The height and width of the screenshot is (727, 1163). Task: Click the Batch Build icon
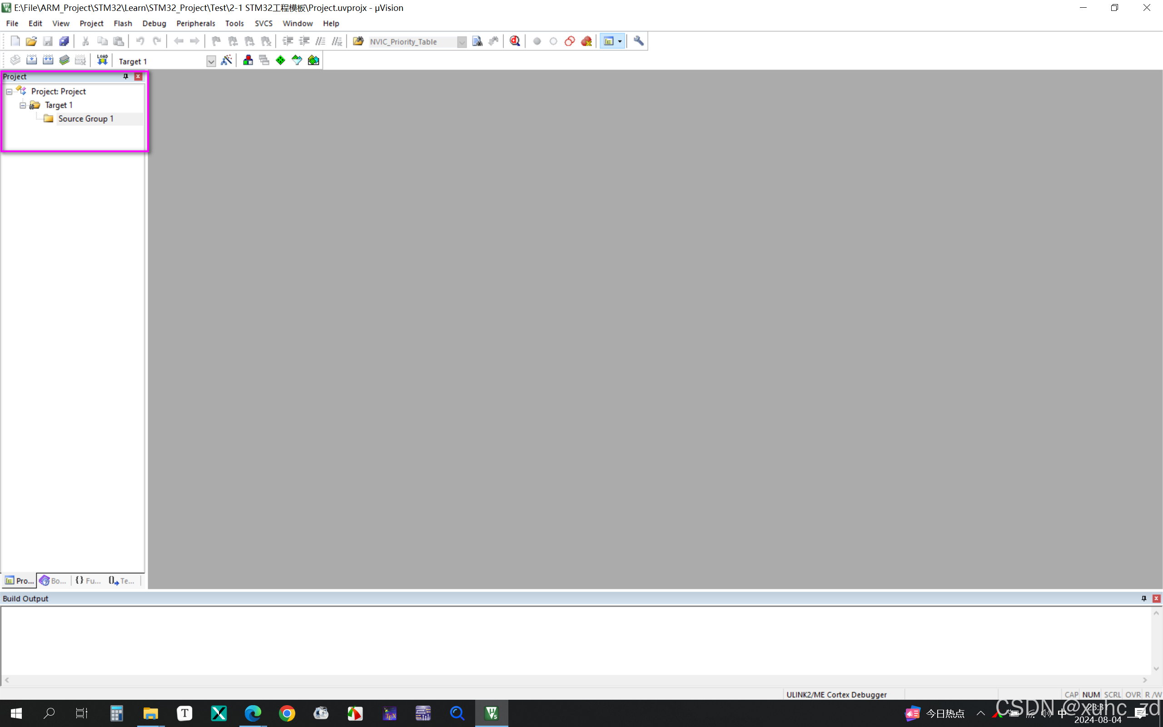[65, 60]
